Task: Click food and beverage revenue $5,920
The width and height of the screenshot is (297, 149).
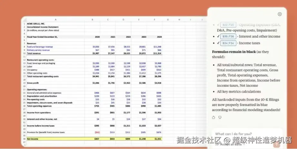Action: point(96,47)
